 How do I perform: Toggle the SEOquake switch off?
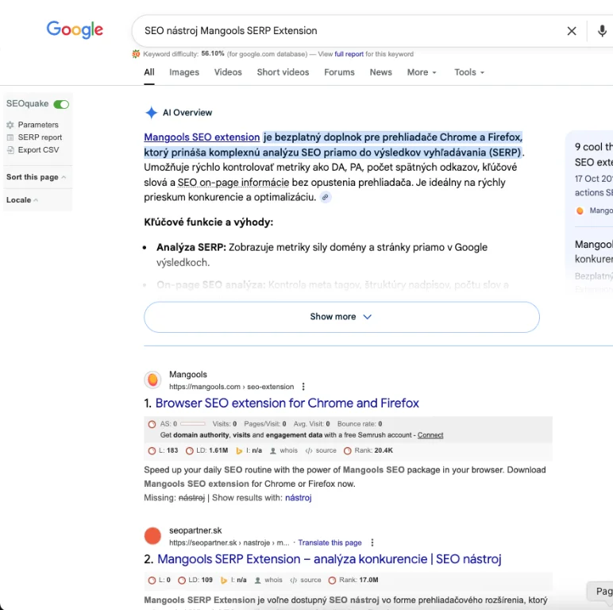click(61, 104)
